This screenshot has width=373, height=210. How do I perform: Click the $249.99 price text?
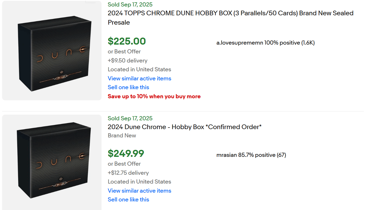[x=126, y=153]
